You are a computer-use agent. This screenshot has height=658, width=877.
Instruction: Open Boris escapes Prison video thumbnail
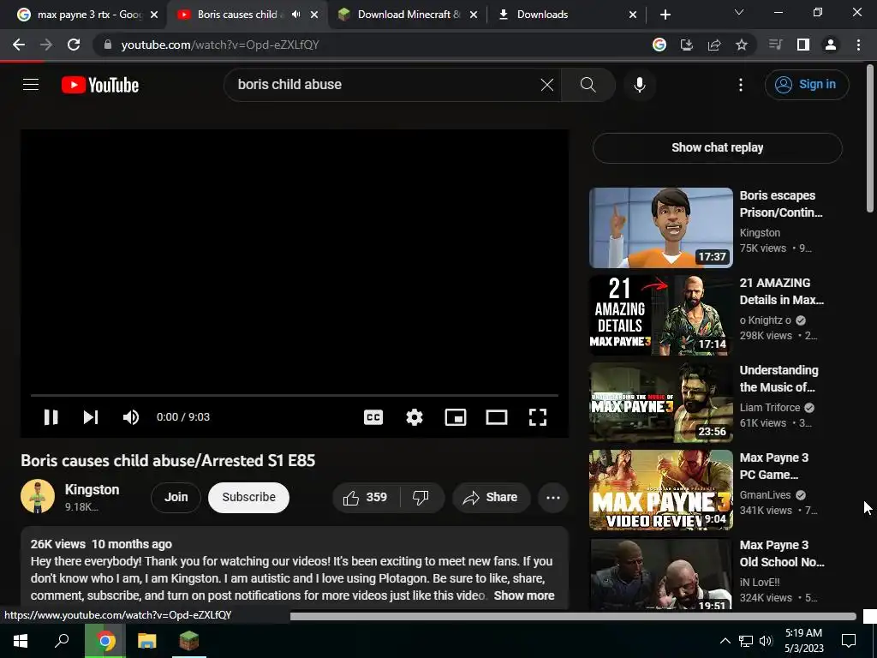click(x=661, y=228)
